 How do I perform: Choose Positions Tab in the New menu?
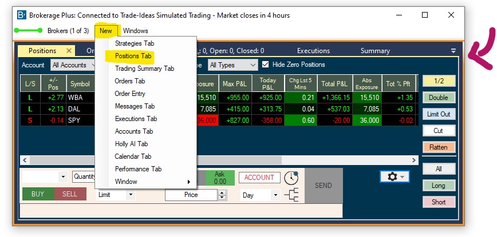pyautogui.click(x=133, y=56)
